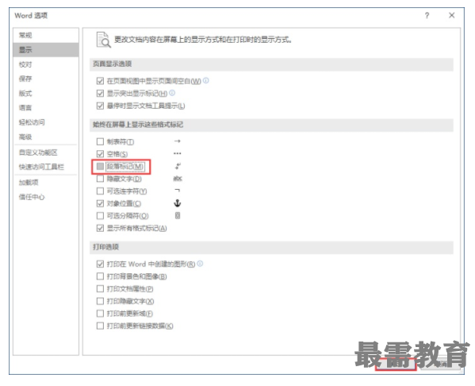Uncheck 显示所有格式标记 checkbox
This screenshot has height=386, width=475.
click(x=100, y=228)
